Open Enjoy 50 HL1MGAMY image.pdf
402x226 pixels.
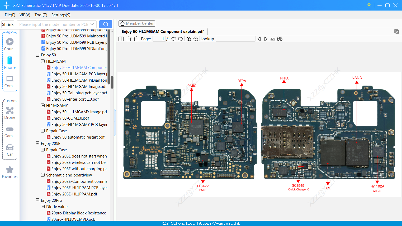click(x=77, y=112)
